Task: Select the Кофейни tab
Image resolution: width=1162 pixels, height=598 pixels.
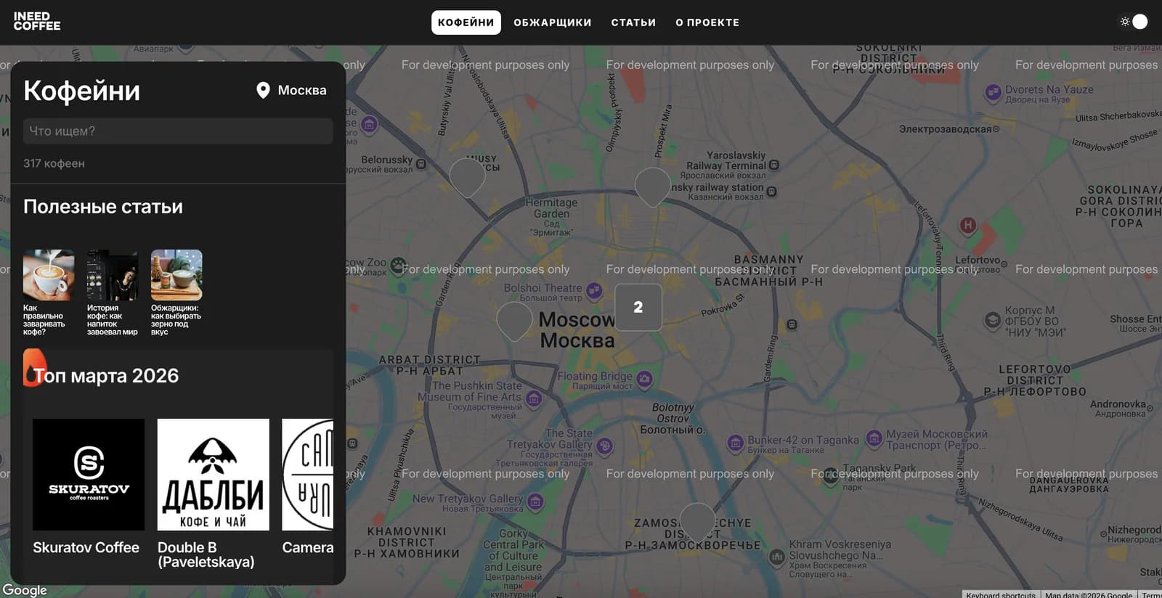Action: (x=466, y=22)
